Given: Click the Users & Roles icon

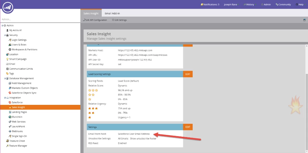Looking at the screenshot, I should [x=10, y=45].
